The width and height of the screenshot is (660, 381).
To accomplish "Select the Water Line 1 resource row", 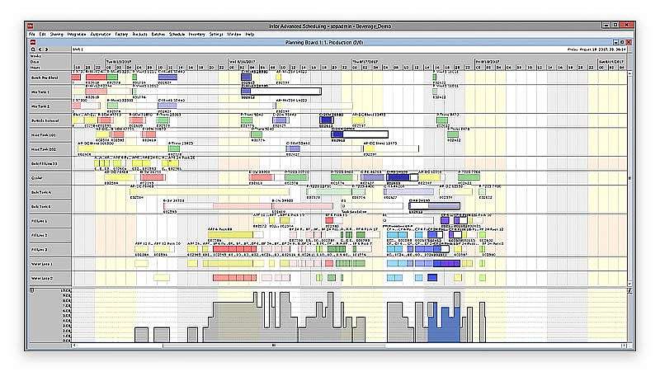I will (x=49, y=263).
